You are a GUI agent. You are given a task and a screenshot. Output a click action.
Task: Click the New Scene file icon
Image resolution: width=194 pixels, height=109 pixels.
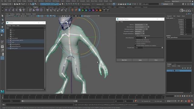point(15,4)
